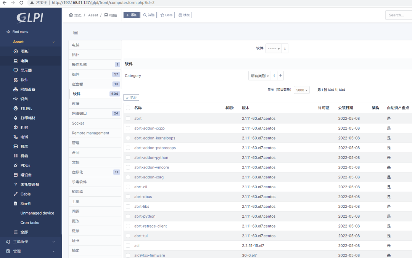Switch to the Remote management tab
This screenshot has width=412, height=258.
pos(95,133)
